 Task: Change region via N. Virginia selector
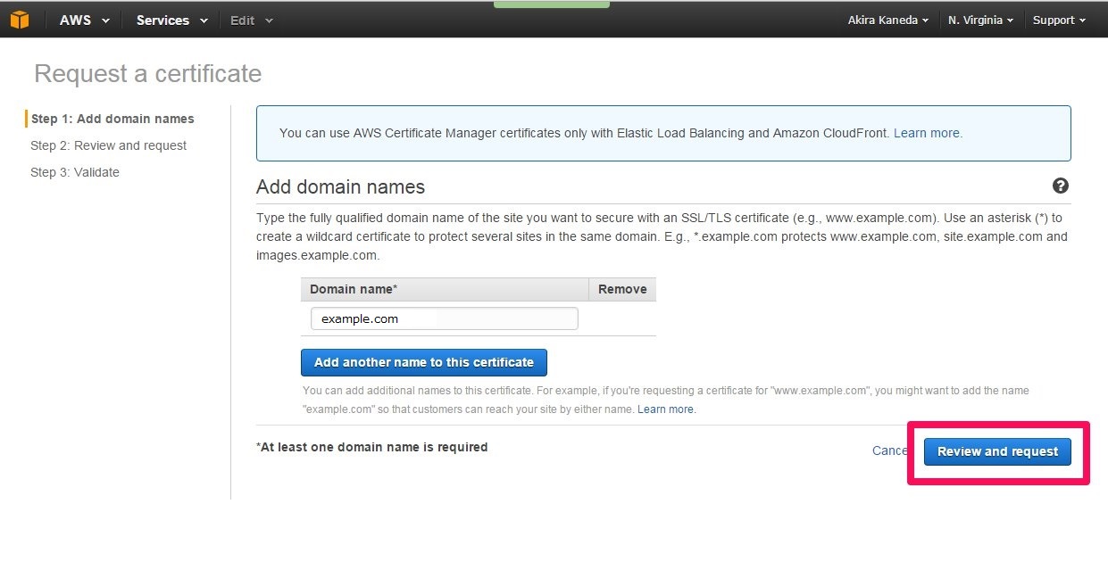tap(980, 20)
